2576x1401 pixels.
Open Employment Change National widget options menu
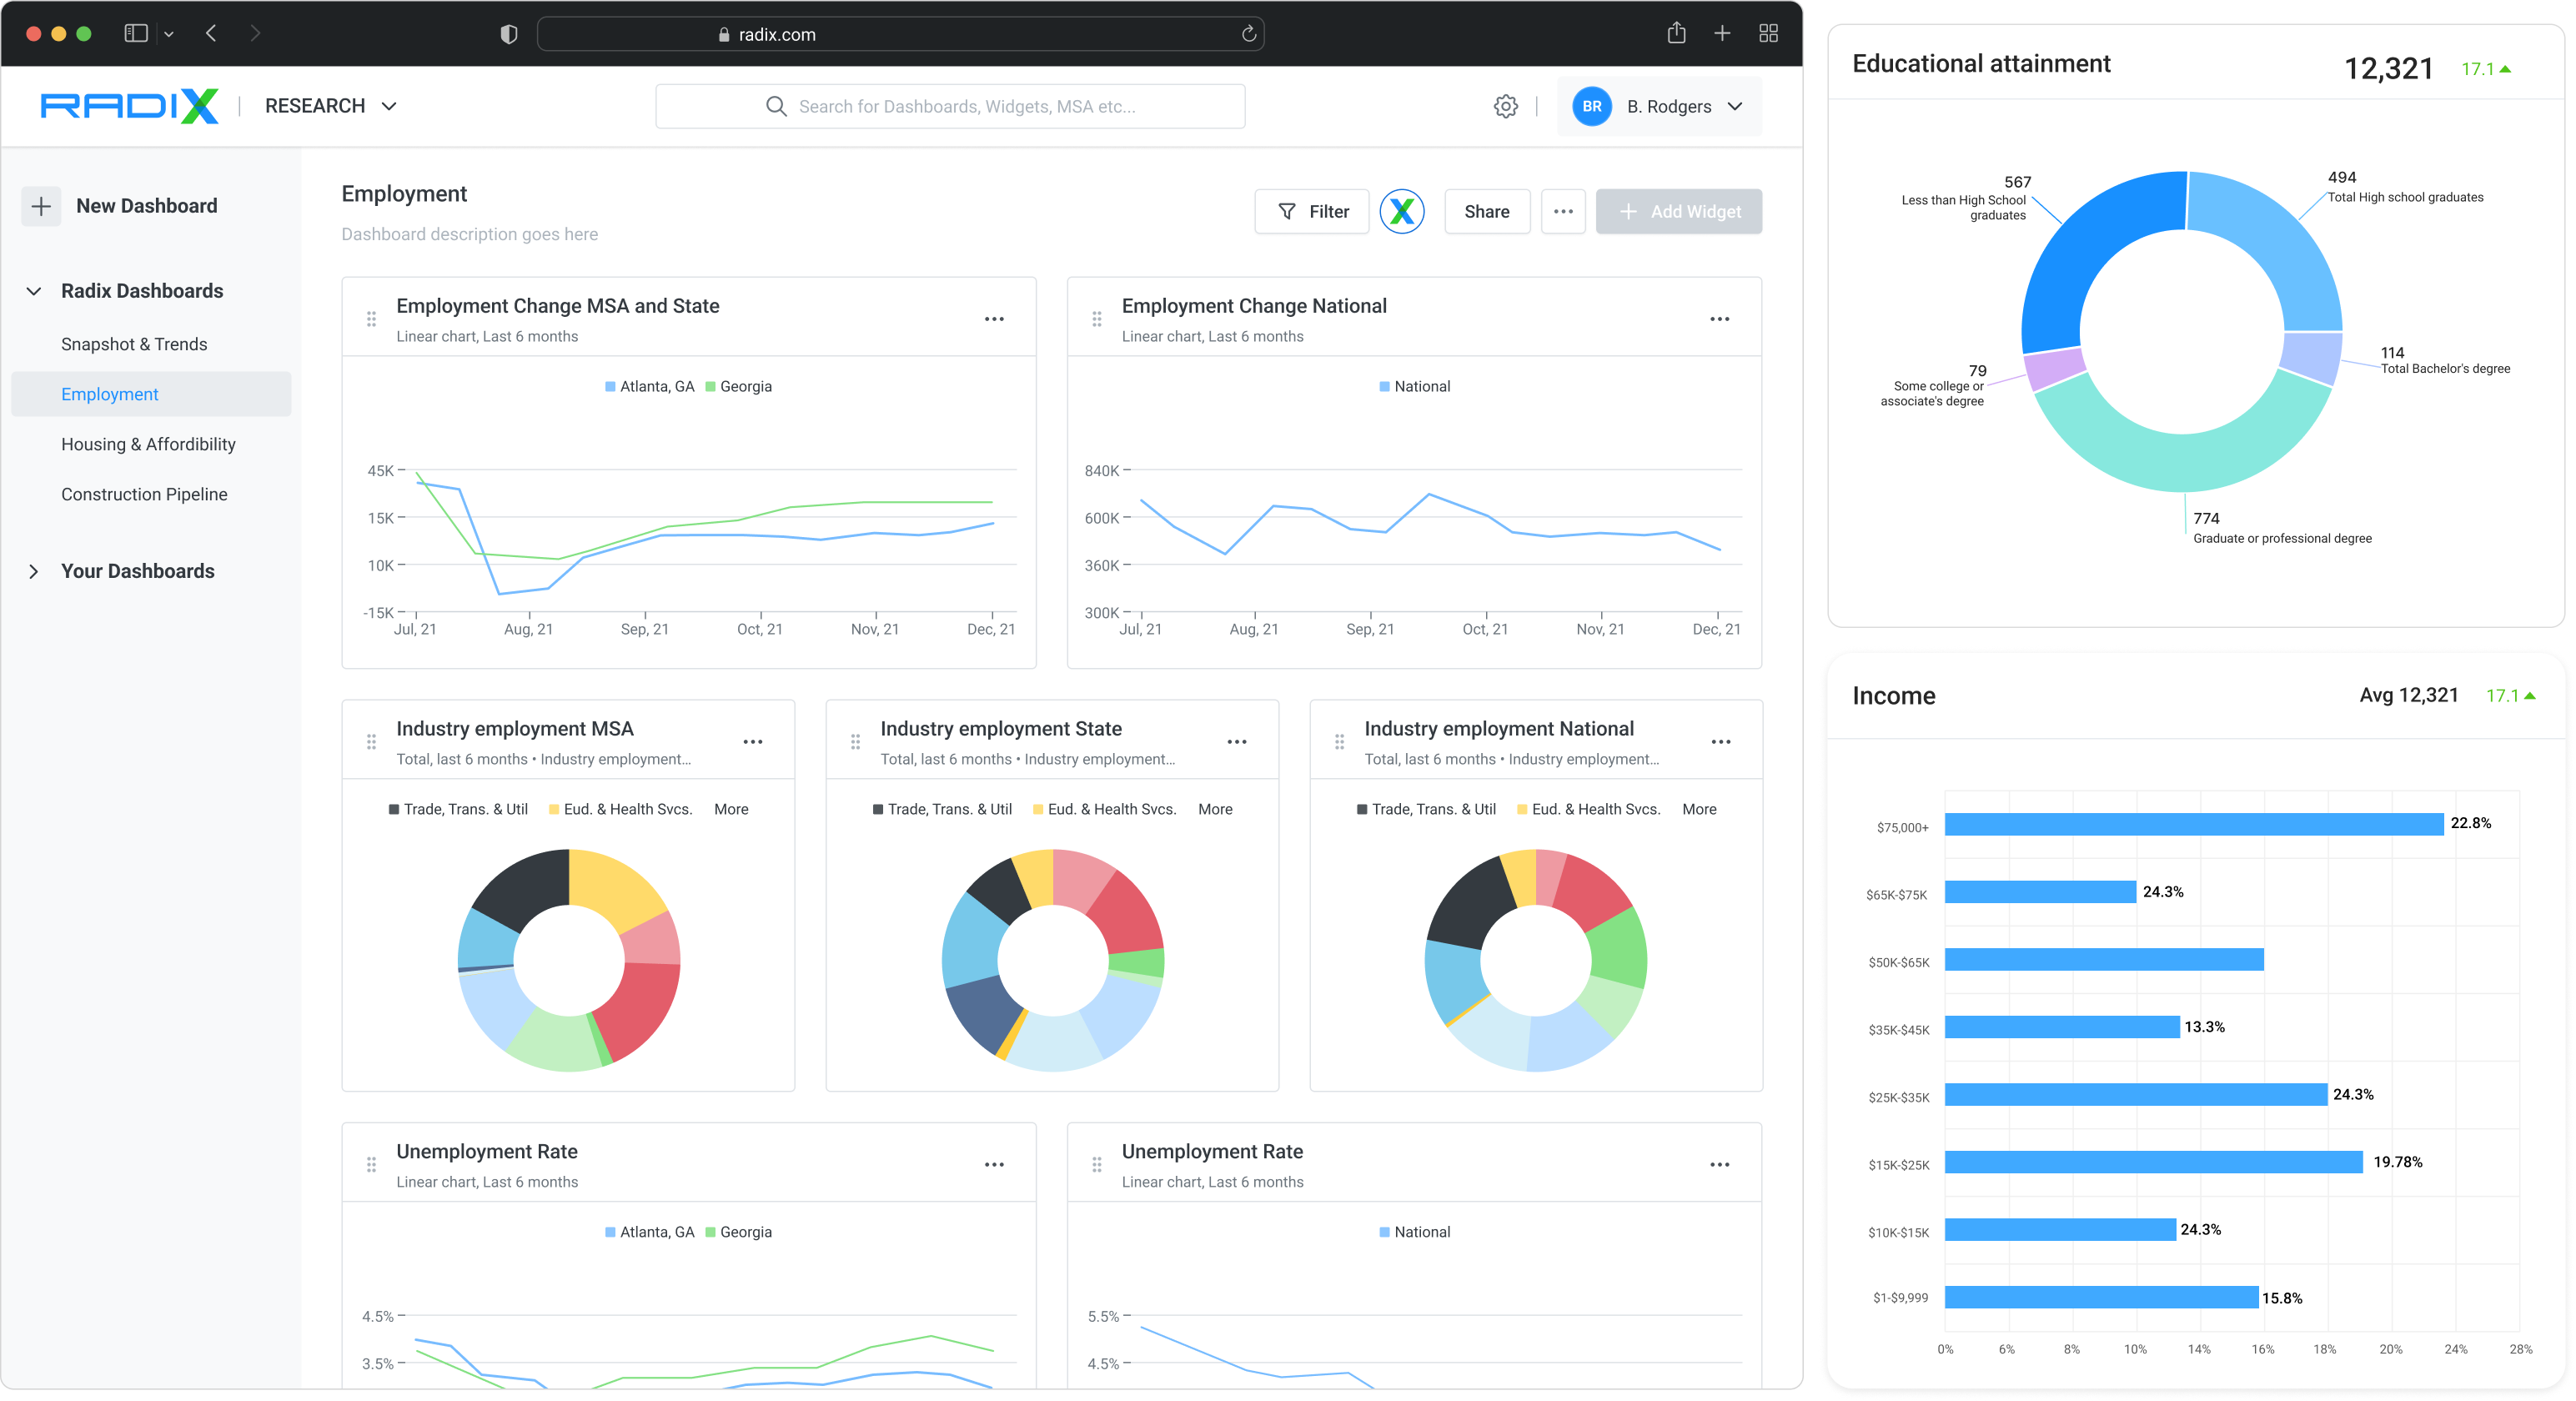pyautogui.click(x=1719, y=319)
